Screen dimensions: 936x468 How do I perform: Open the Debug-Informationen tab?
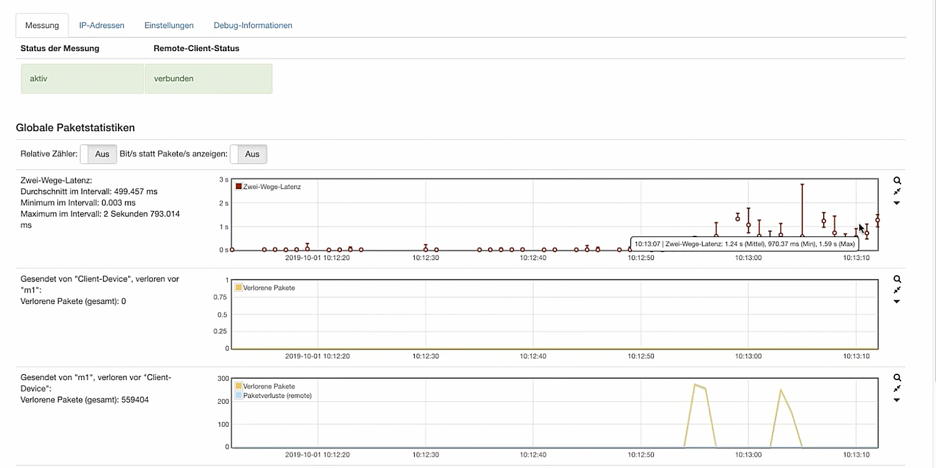point(253,26)
